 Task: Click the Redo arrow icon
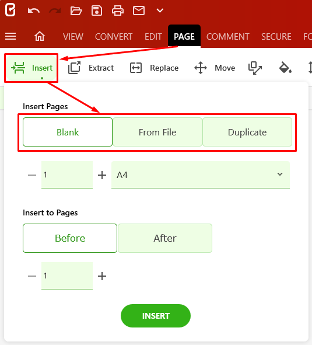[55, 11]
